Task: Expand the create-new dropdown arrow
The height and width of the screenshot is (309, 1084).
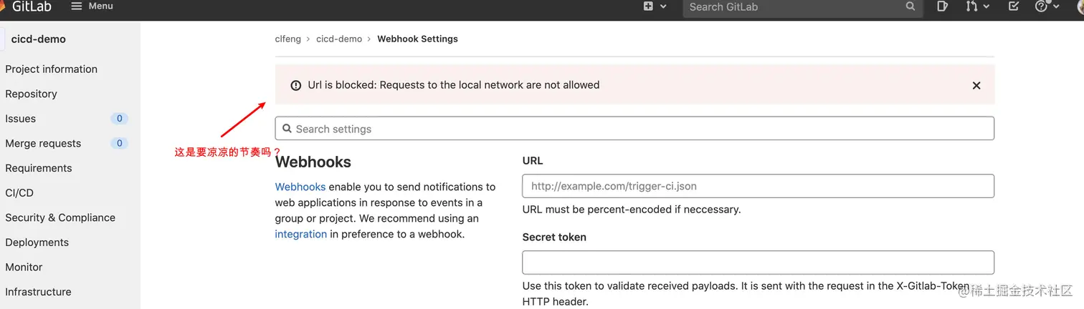Action: [x=663, y=6]
